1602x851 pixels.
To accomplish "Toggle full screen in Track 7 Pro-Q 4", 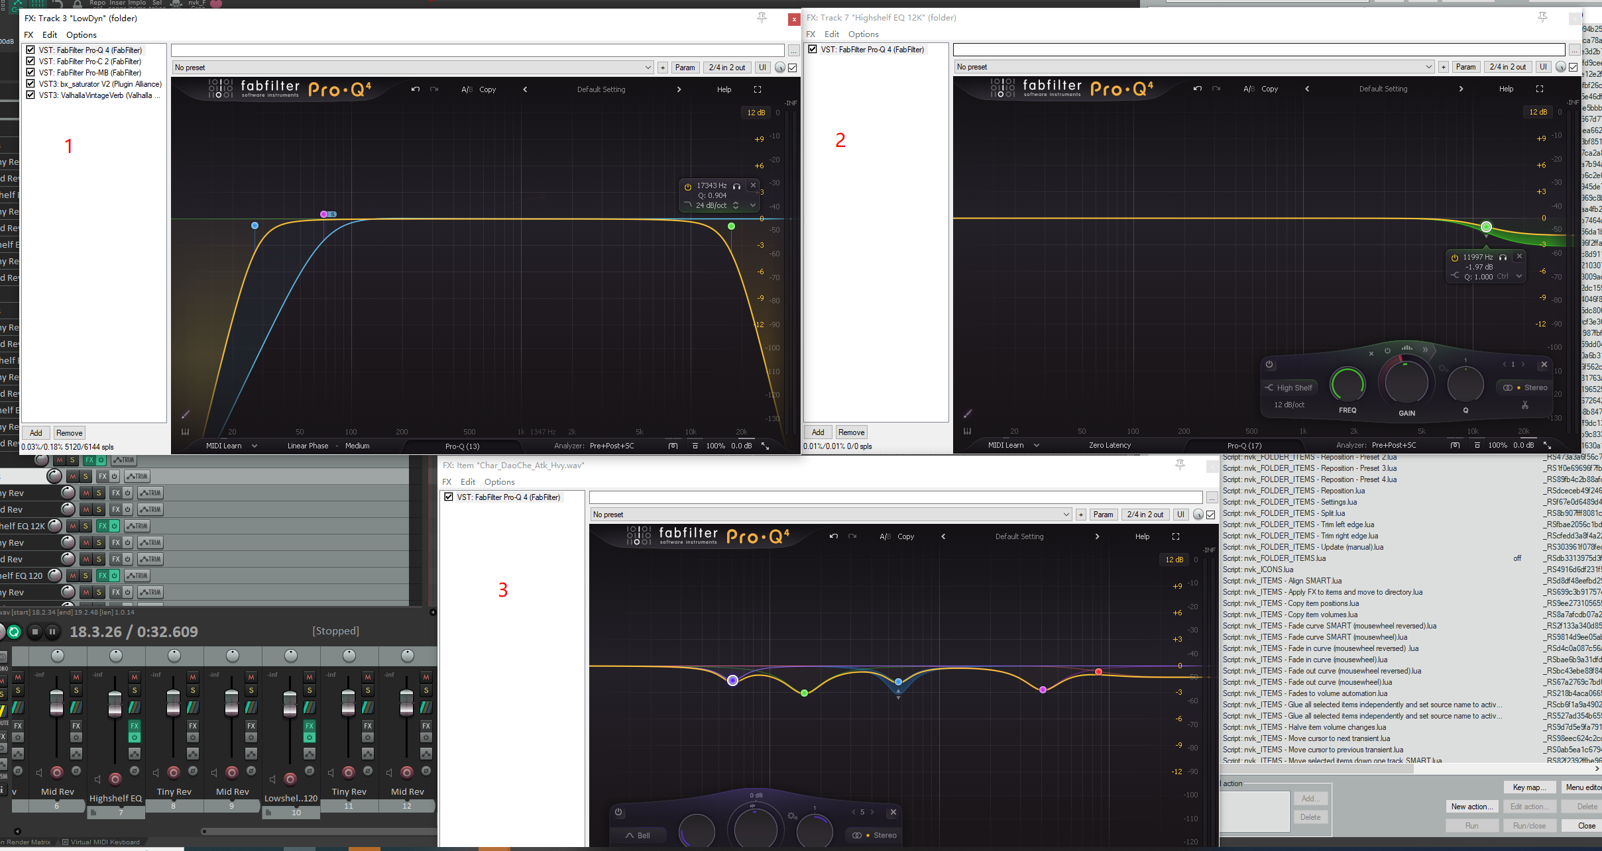I will click(x=1540, y=89).
